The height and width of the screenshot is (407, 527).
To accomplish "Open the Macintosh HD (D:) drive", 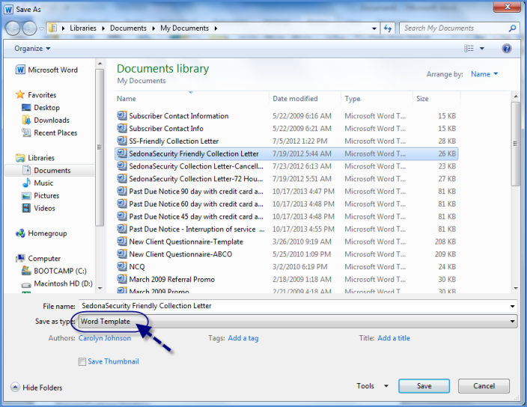I will tap(57, 284).
